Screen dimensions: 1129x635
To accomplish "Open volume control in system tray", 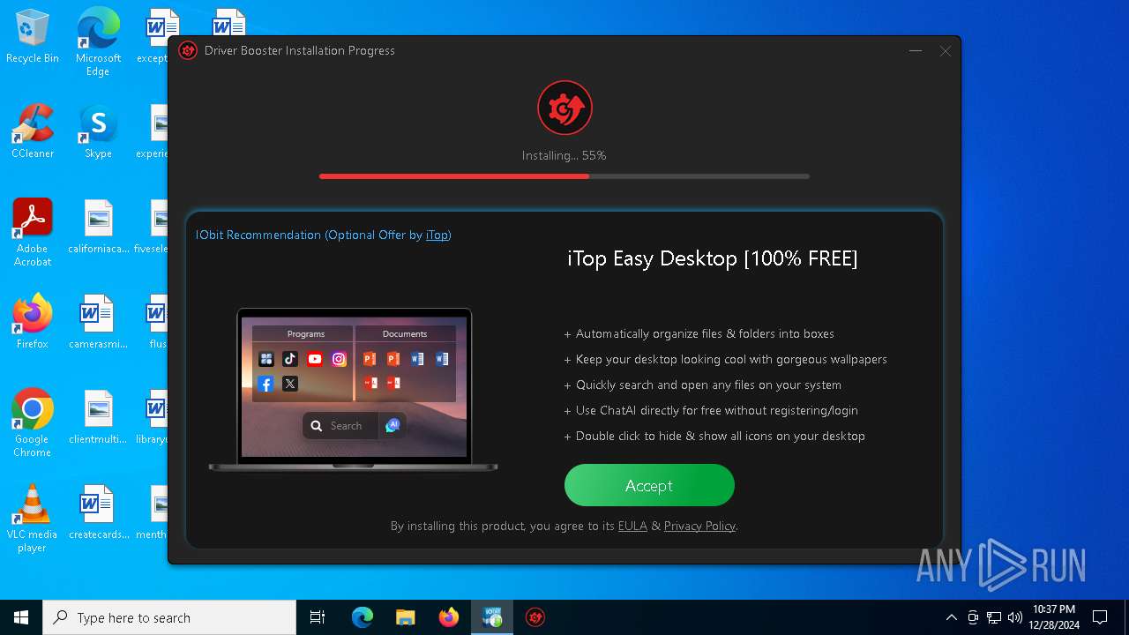I will [1015, 617].
